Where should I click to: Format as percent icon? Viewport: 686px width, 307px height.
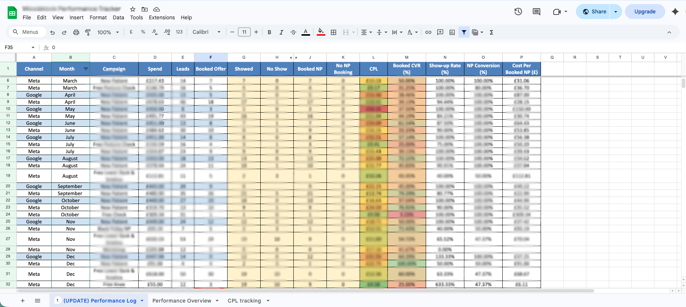click(143, 32)
